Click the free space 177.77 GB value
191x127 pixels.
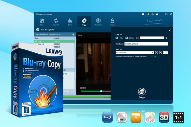[x=152, y=57]
